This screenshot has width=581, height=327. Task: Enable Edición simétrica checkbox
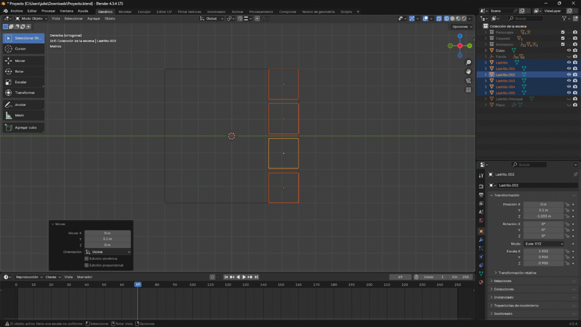[x=86, y=258]
